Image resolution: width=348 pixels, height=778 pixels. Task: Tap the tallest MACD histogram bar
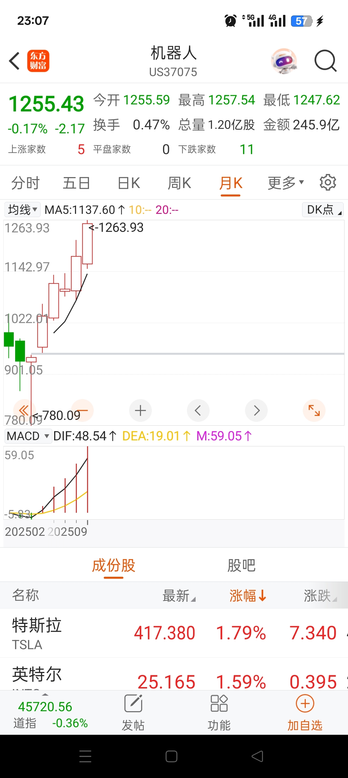click(88, 480)
